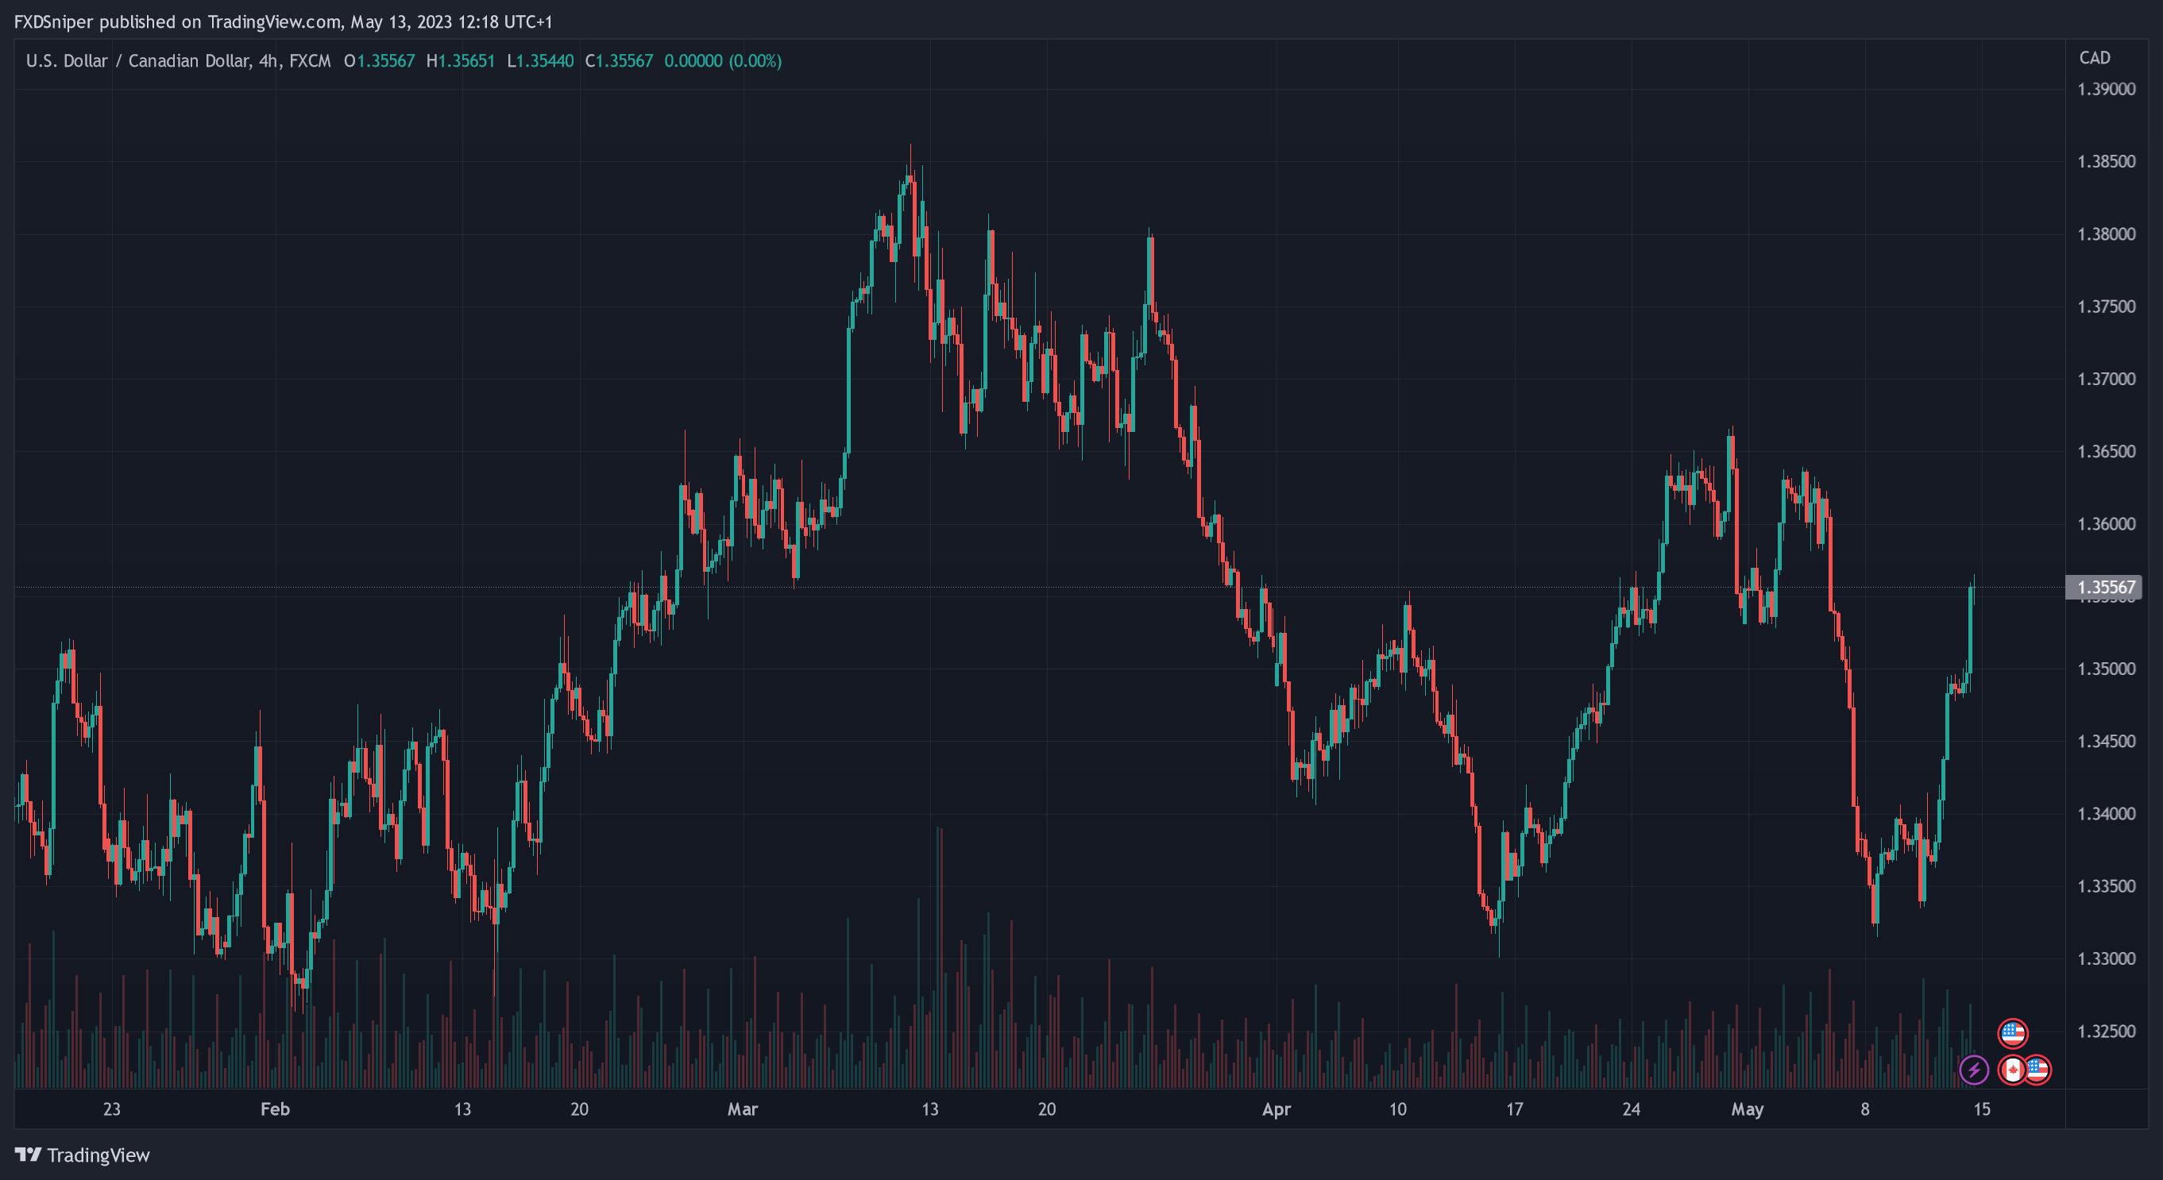Image resolution: width=2163 pixels, height=1180 pixels.
Task: Select the Mar label on time axis
Action: pyautogui.click(x=742, y=1109)
